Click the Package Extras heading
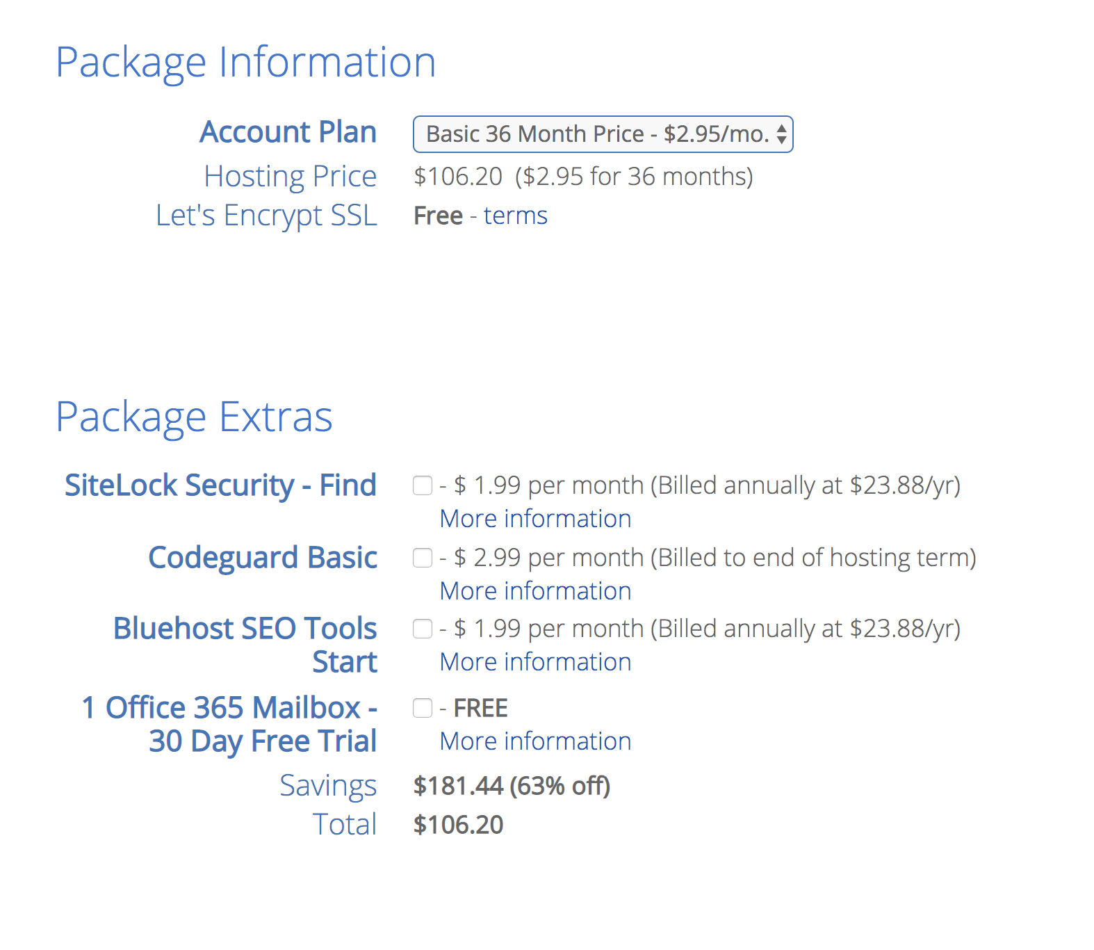1094x950 pixels. (195, 417)
